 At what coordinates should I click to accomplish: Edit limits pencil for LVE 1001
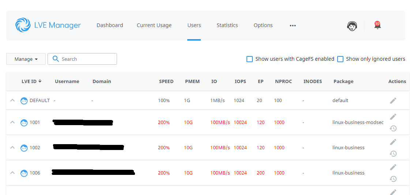[393, 117]
